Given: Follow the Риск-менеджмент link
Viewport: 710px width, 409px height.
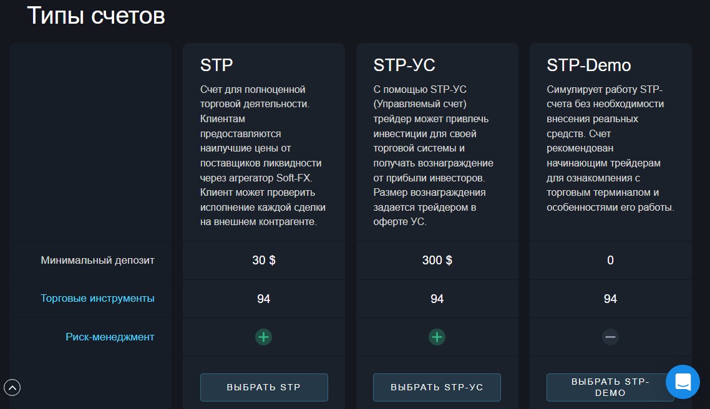Looking at the screenshot, I should (x=110, y=337).
